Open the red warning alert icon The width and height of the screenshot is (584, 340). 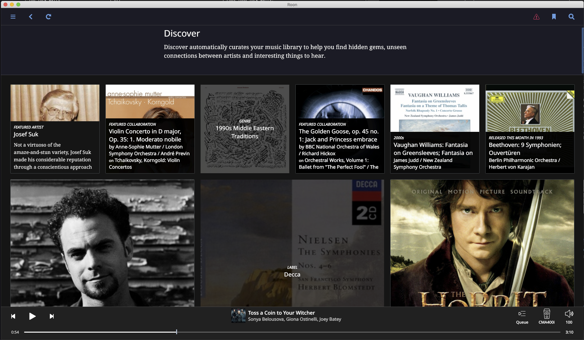pos(536,17)
